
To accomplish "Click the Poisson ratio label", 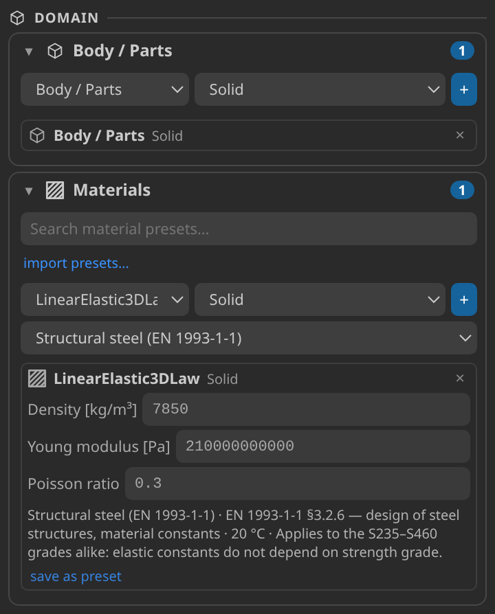I will click(x=74, y=484).
